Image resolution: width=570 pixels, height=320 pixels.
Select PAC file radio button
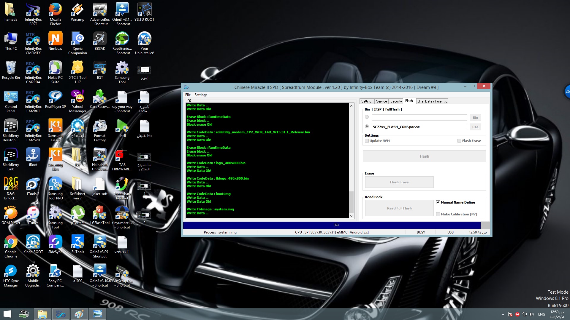(x=367, y=127)
